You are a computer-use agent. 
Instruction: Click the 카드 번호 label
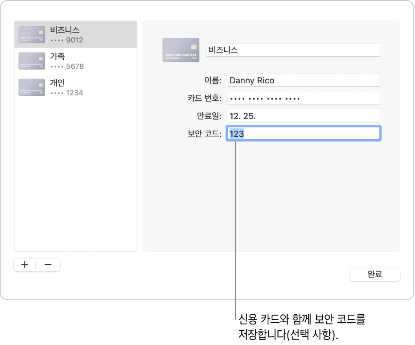click(204, 99)
